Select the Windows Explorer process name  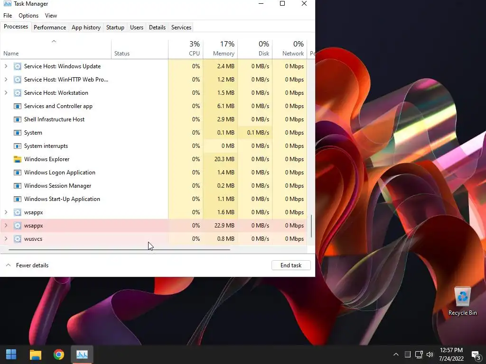[47, 159]
